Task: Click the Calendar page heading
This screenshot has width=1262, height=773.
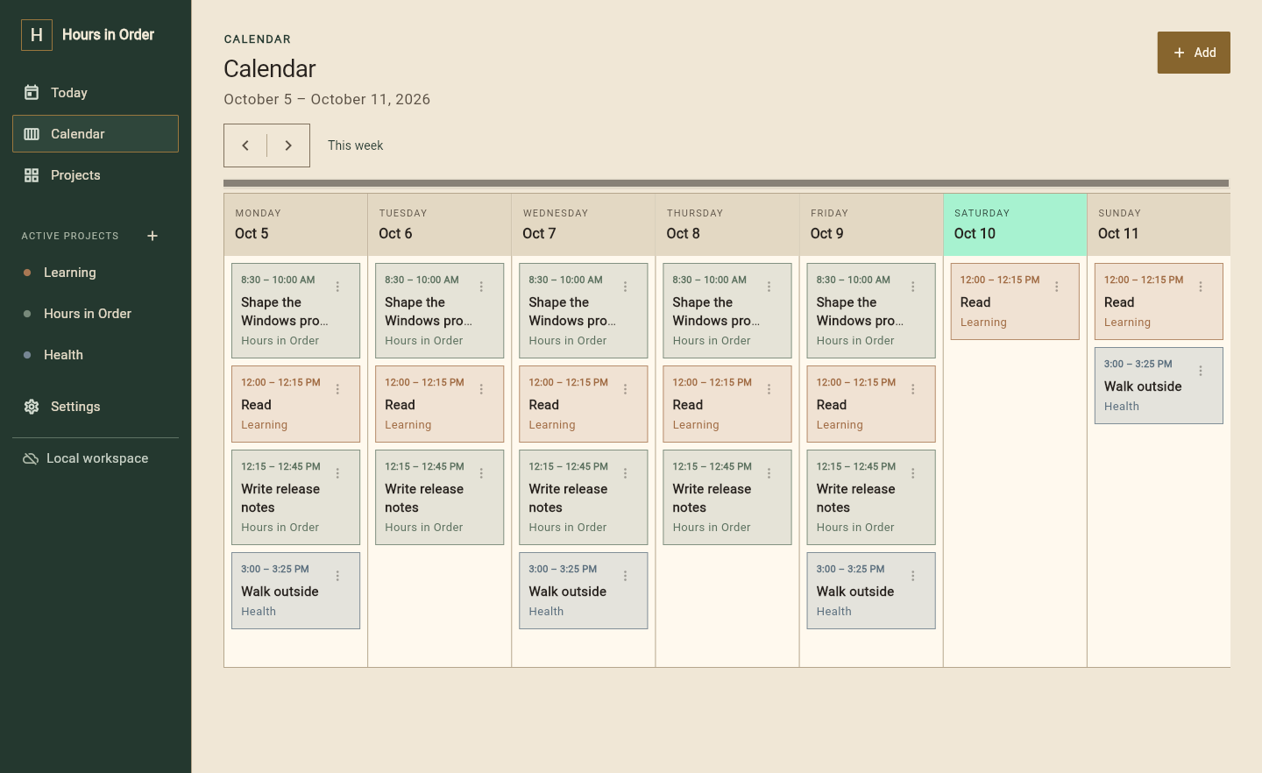Action: [270, 68]
